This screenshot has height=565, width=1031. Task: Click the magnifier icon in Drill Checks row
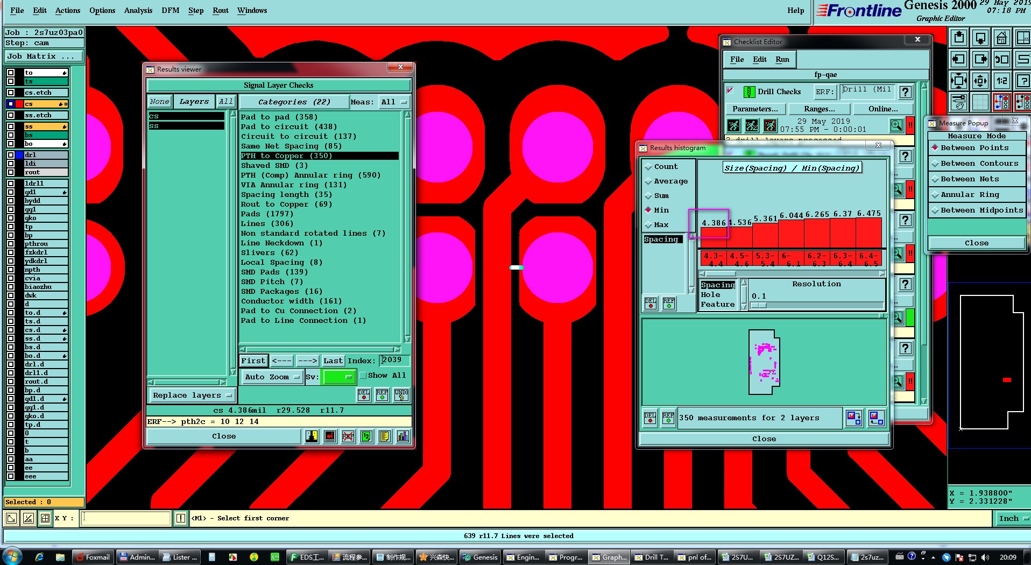coord(896,125)
